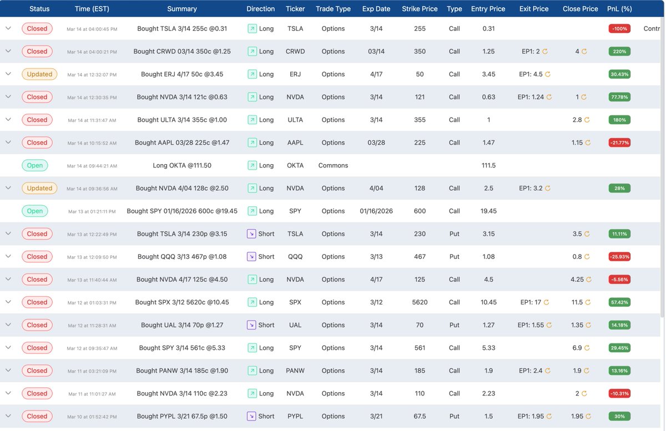The width and height of the screenshot is (666, 431).
Task: Select 'Bought SPX 3/12 5620c @10.45' summary
Action: tap(182, 302)
